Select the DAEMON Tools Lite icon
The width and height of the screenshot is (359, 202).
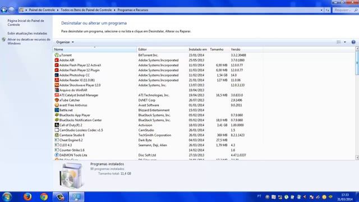[x=57, y=155]
